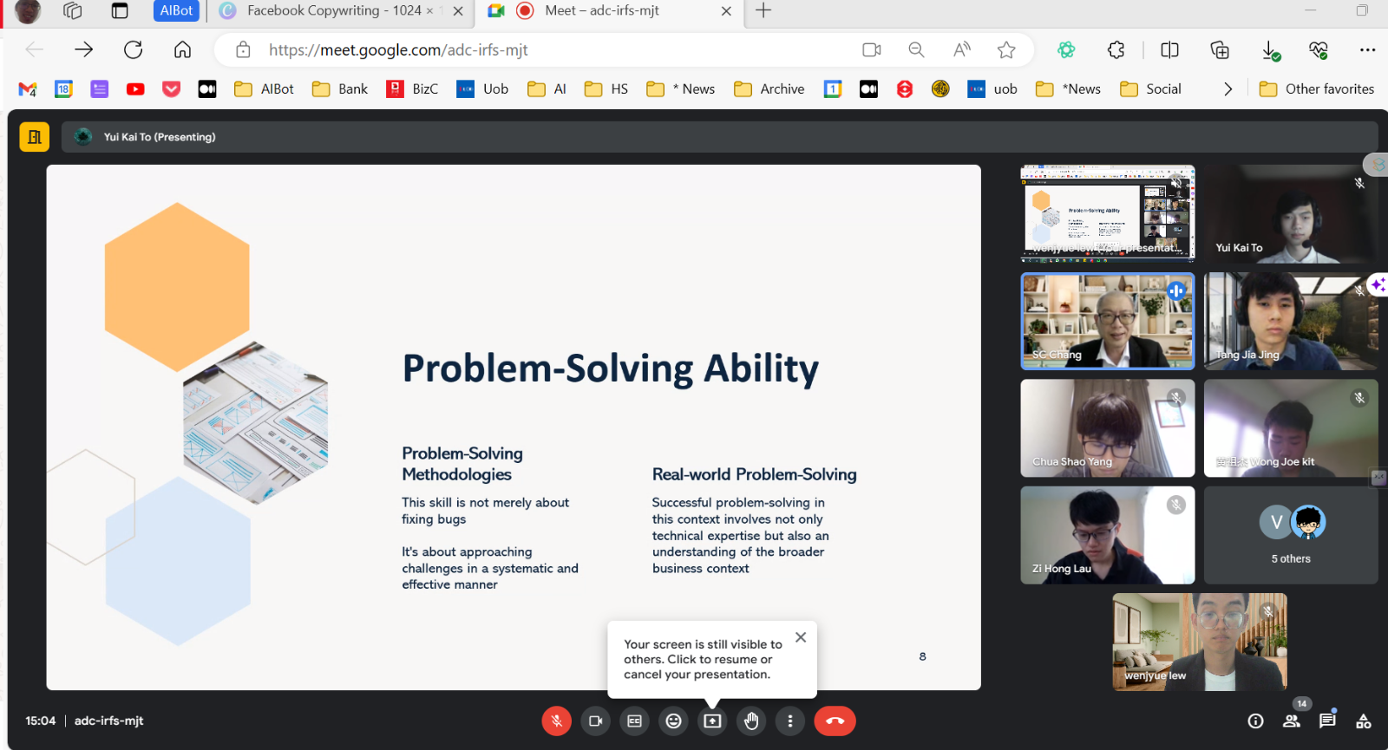
Task: Close the Meet adc-irfs-mjt tab
Action: tap(726, 11)
